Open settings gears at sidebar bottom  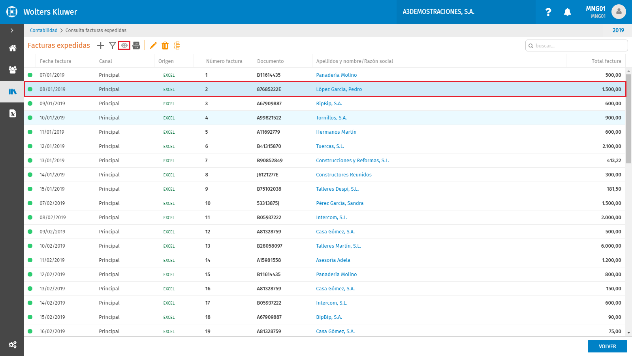tap(13, 345)
